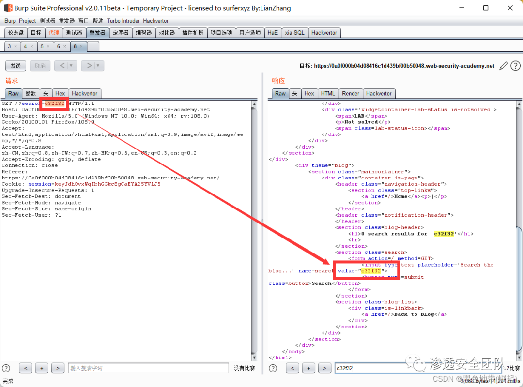Open history forward dropdown arrow
523x387 pixels.
pyautogui.click(x=98, y=66)
